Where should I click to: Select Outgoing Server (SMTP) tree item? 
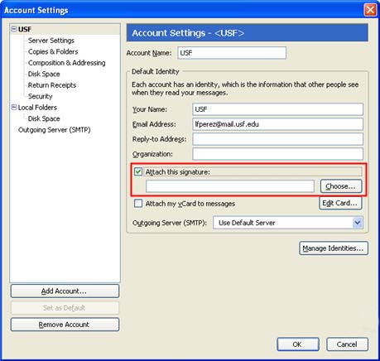(x=55, y=130)
